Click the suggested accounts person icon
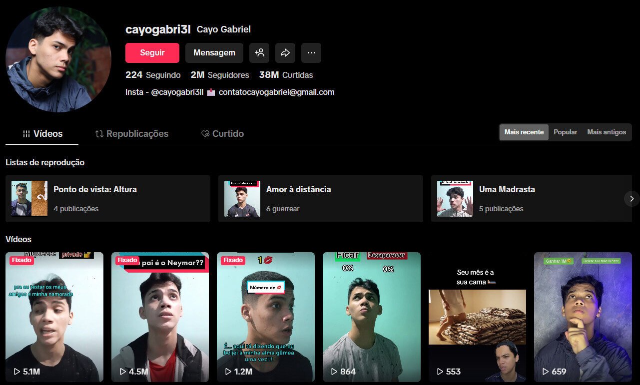The image size is (640, 385). coord(259,52)
